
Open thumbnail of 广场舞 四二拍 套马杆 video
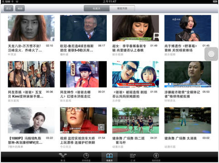(x=136, y=121)
